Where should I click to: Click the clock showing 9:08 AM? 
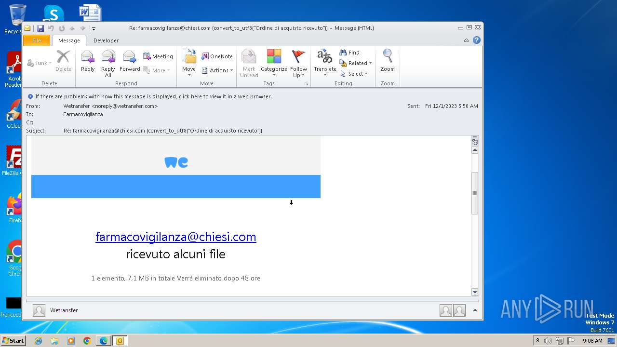592,341
